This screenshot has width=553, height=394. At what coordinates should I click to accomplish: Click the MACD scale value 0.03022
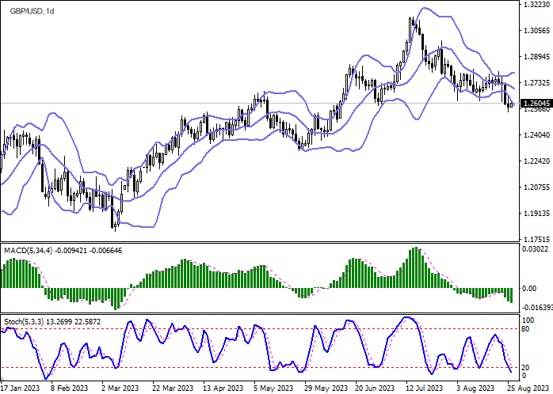coord(536,249)
